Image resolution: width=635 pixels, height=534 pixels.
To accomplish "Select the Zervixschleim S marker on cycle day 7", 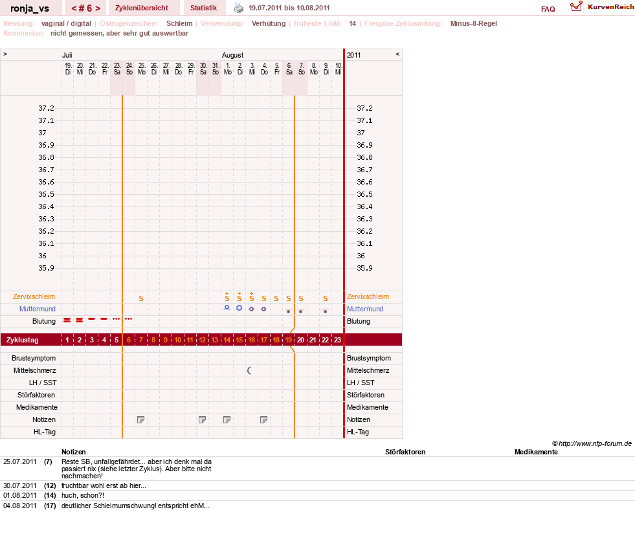I will [141, 298].
